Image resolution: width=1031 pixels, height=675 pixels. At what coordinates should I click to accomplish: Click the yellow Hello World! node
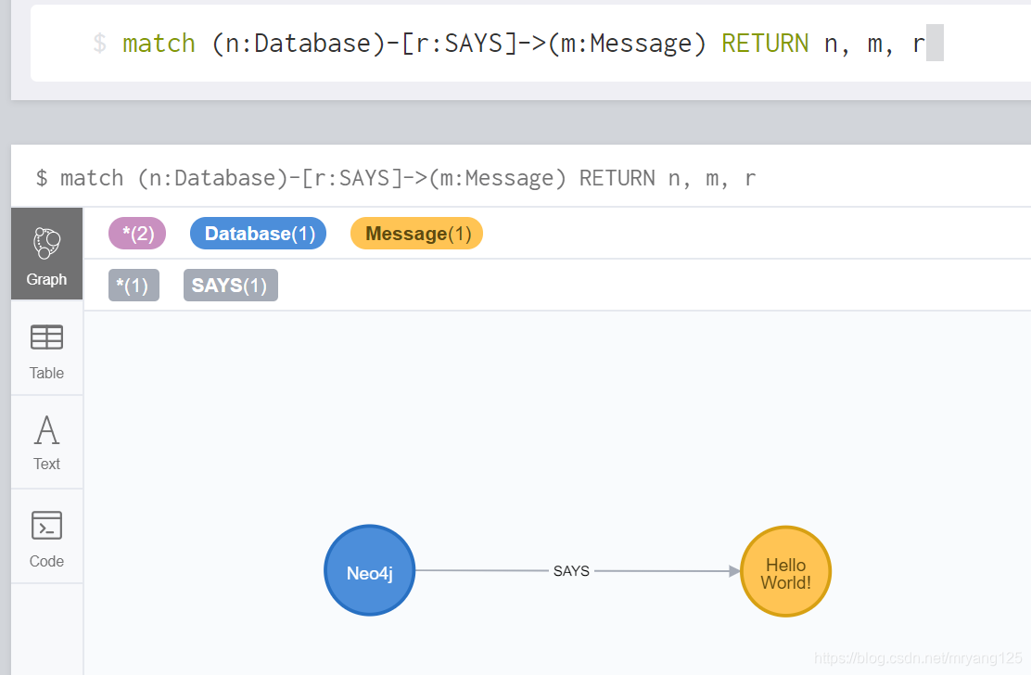point(785,572)
